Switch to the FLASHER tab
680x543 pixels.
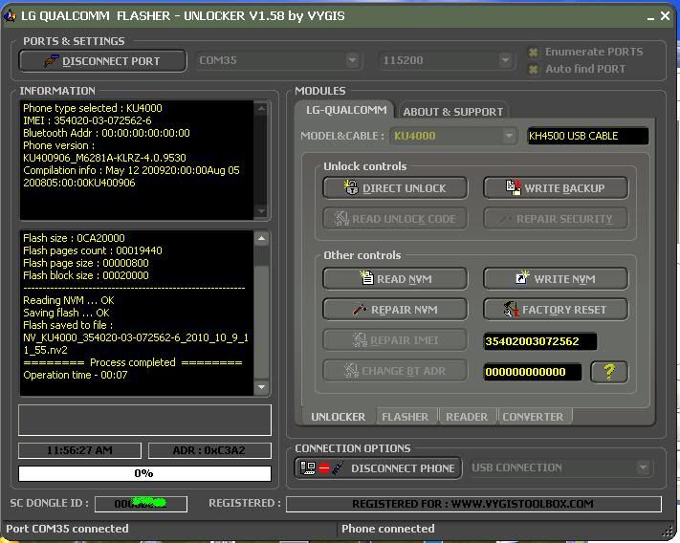[x=406, y=417]
